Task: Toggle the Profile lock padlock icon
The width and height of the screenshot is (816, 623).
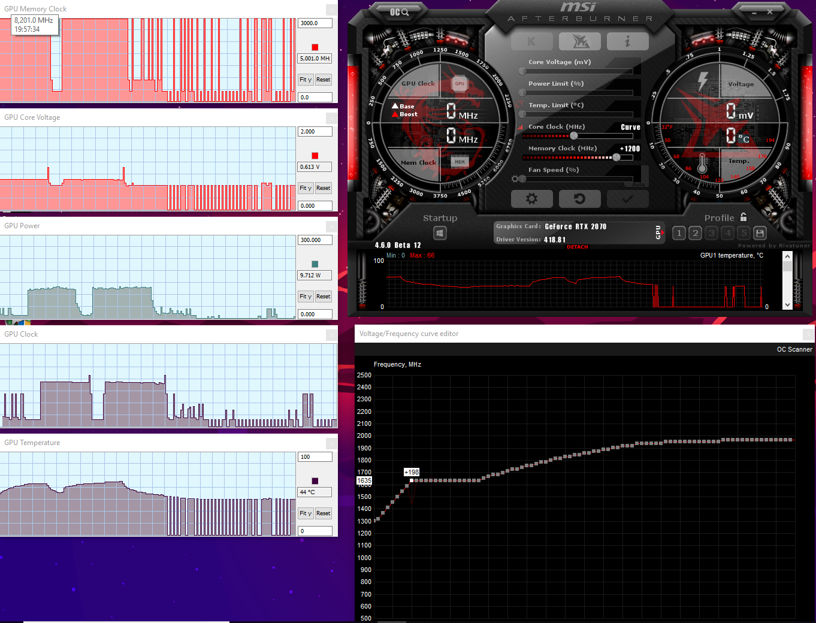Action: coord(744,217)
